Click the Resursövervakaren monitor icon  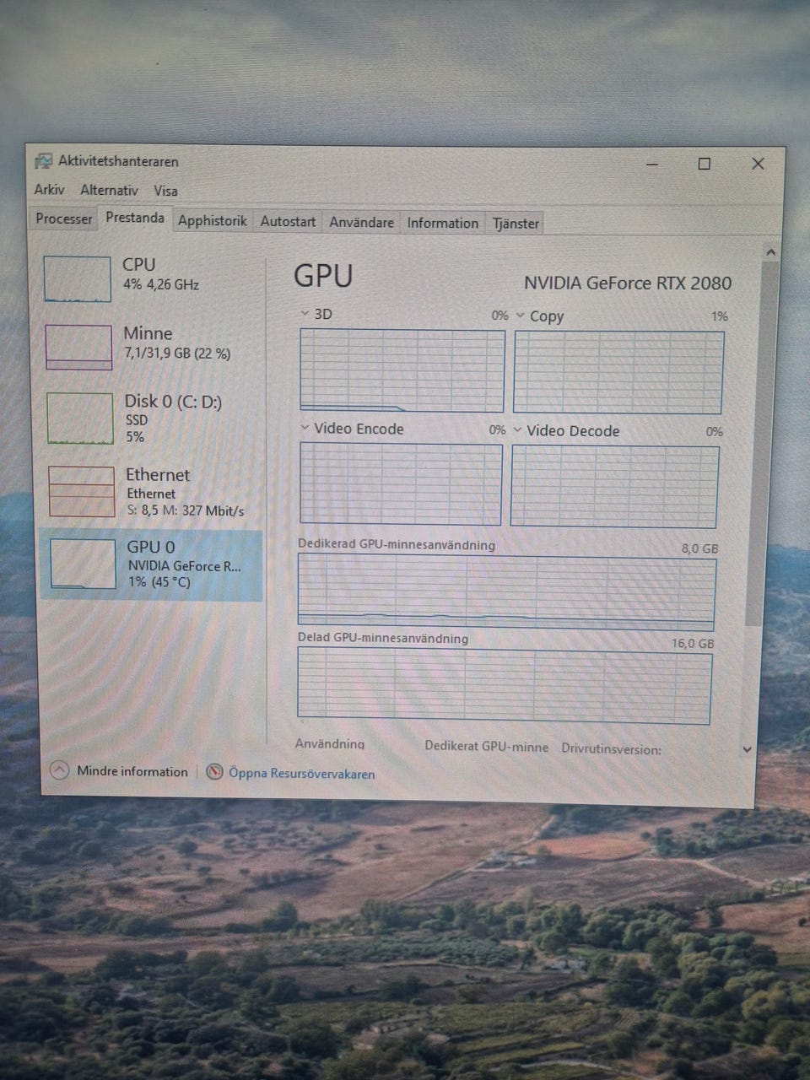[x=215, y=772]
